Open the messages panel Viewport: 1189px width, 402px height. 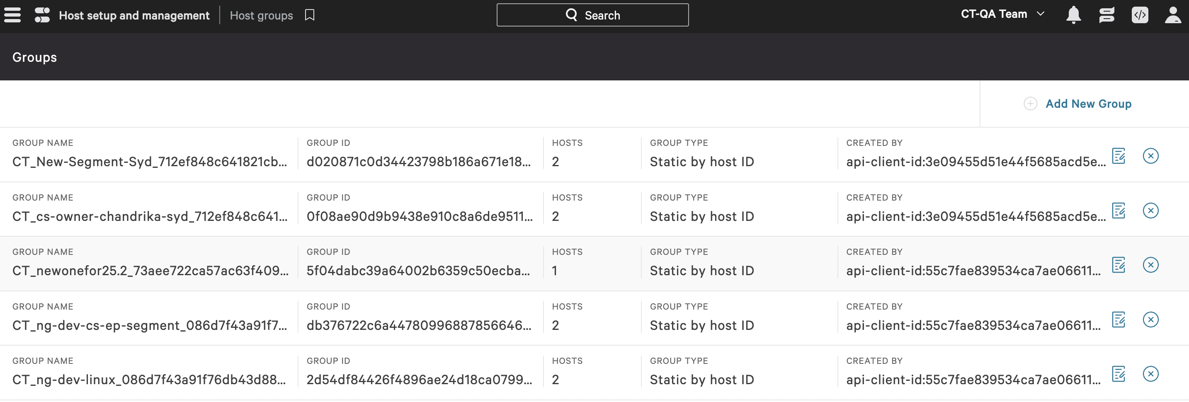click(x=1107, y=15)
